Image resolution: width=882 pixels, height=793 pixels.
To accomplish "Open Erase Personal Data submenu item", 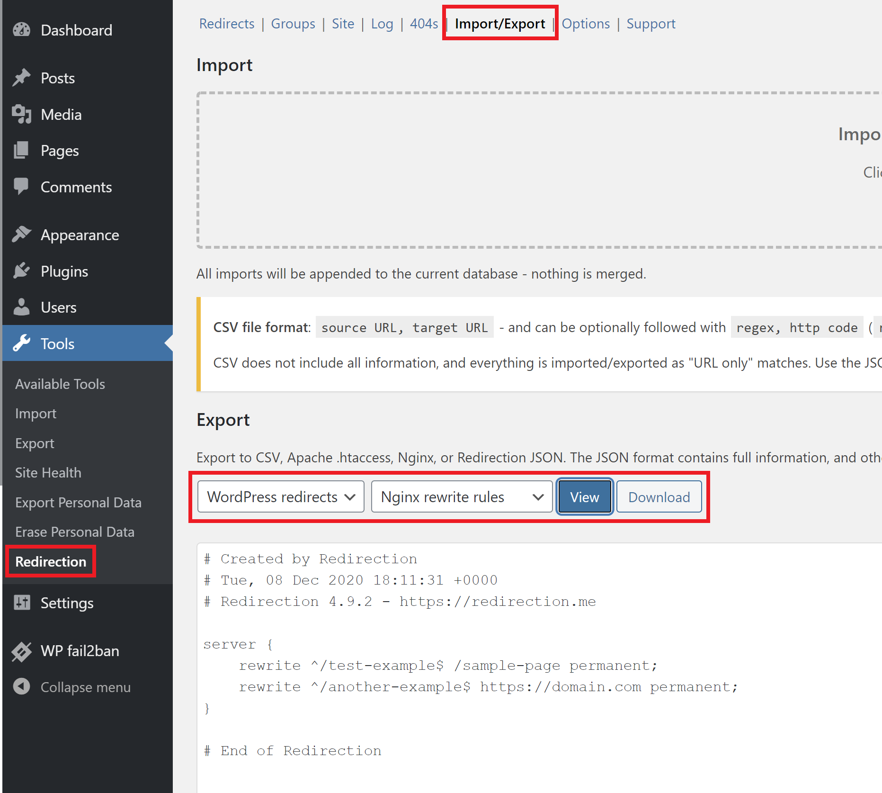I will pyautogui.click(x=75, y=532).
